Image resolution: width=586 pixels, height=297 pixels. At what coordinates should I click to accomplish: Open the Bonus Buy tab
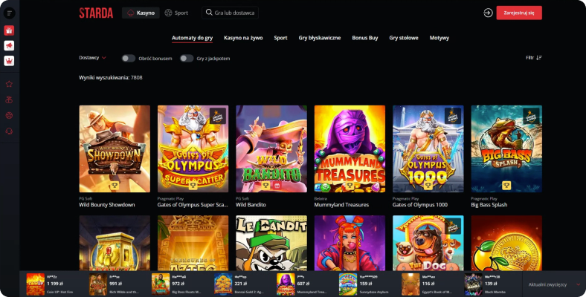(364, 38)
